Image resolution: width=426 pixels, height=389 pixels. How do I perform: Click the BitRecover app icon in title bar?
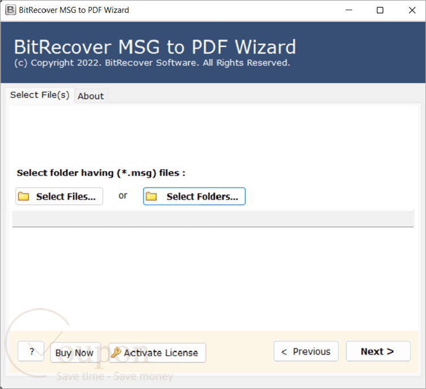click(11, 10)
